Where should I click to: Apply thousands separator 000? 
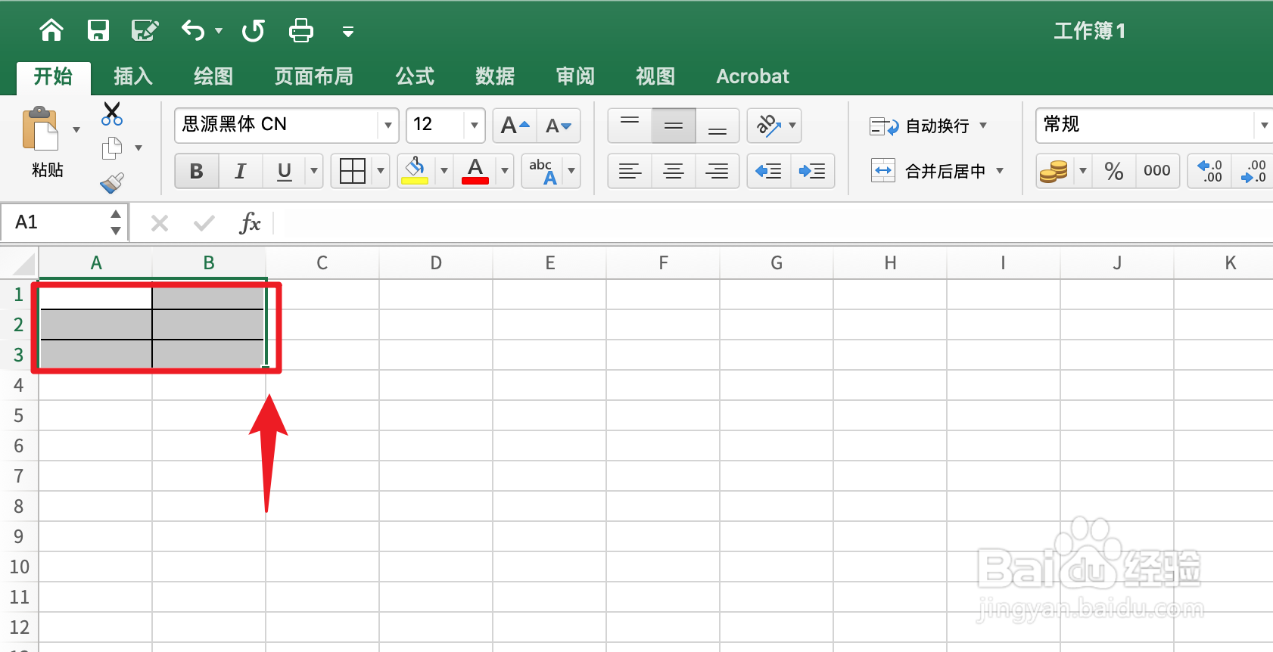point(1157,171)
